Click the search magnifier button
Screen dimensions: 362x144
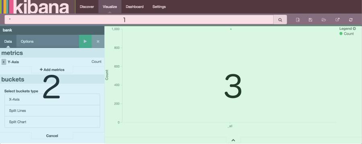[x=280, y=20]
